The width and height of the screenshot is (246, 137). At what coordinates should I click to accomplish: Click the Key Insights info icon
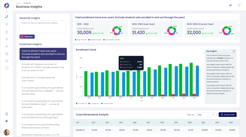point(234,51)
